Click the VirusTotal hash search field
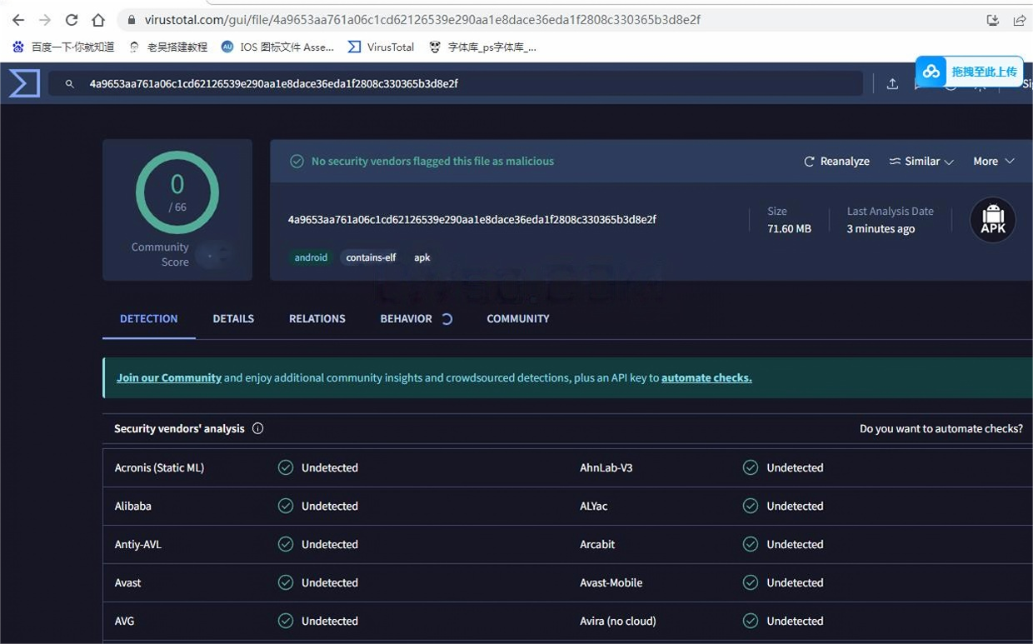This screenshot has height=644, width=1033. click(456, 84)
